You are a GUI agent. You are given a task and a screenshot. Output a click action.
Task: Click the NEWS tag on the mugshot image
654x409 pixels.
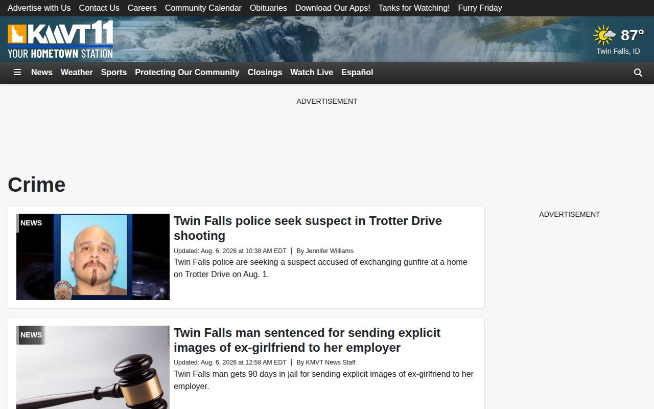[x=31, y=223]
